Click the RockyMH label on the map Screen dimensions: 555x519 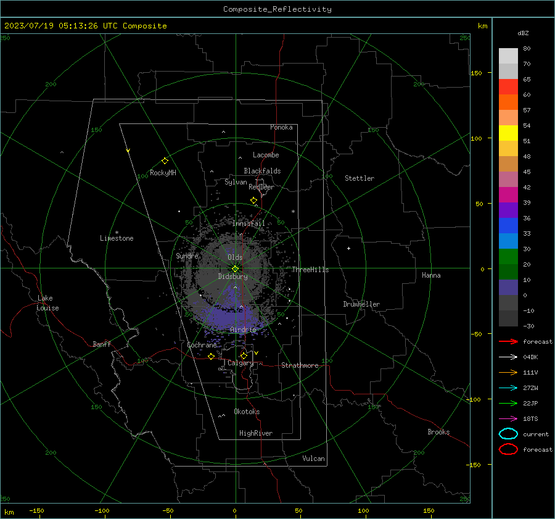163,173
